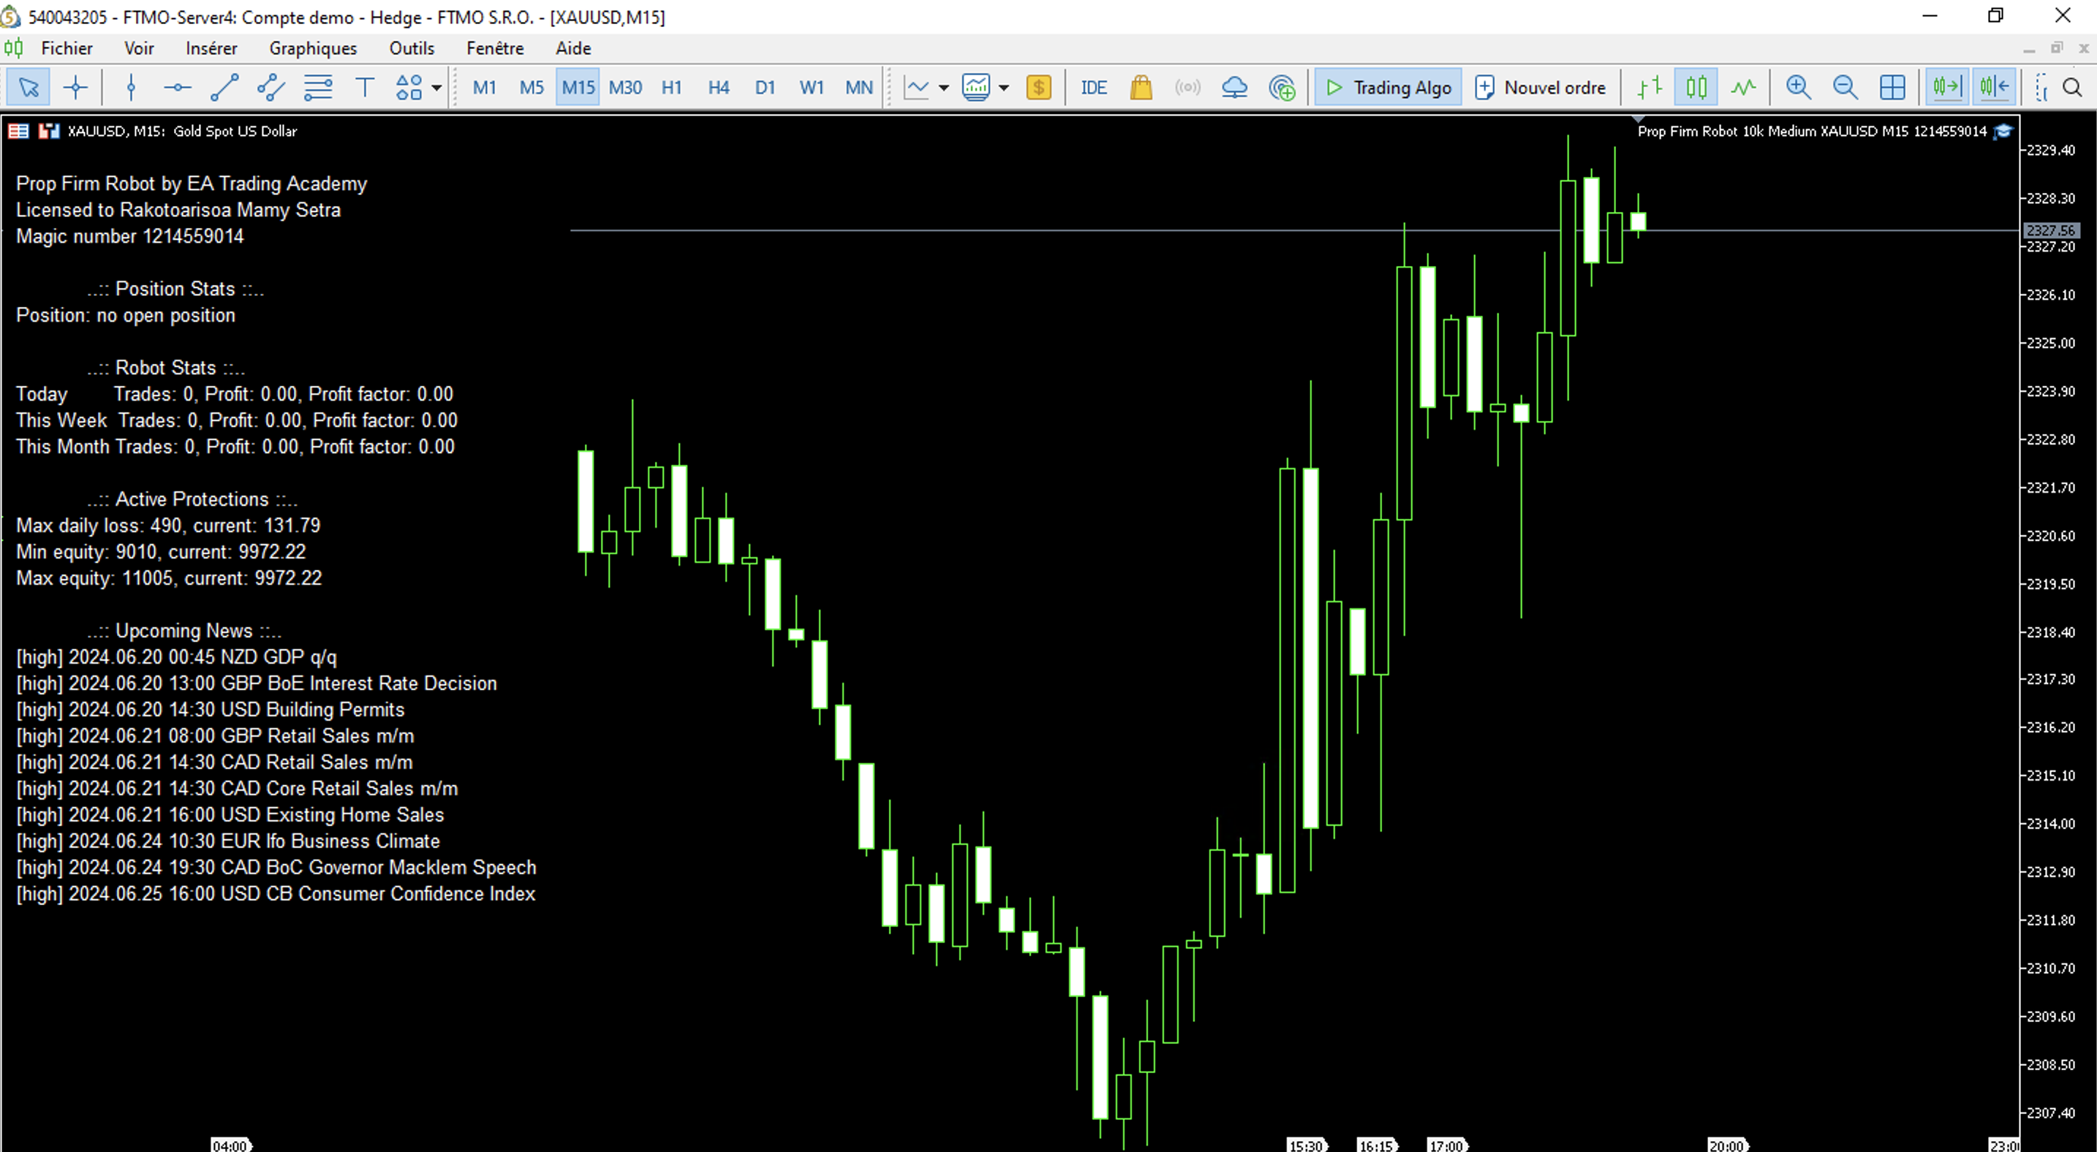The width and height of the screenshot is (2097, 1152).
Task: Open the Signals broadcast icon
Action: point(1187,87)
